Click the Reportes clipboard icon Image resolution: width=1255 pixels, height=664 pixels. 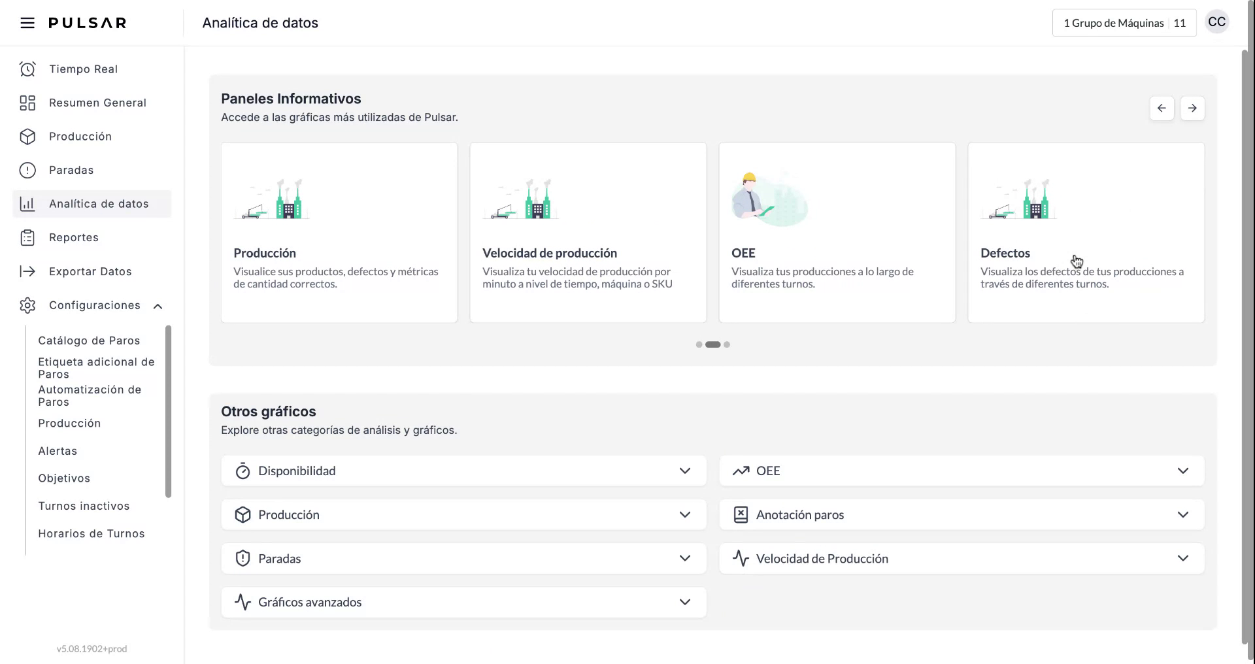click(27, 238)
